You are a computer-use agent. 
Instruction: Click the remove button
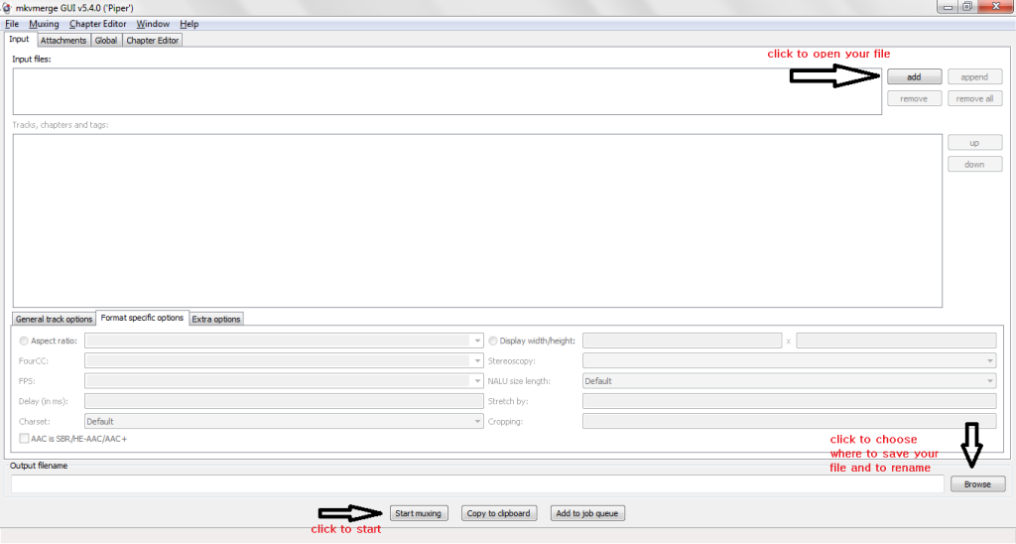[914, 98]
